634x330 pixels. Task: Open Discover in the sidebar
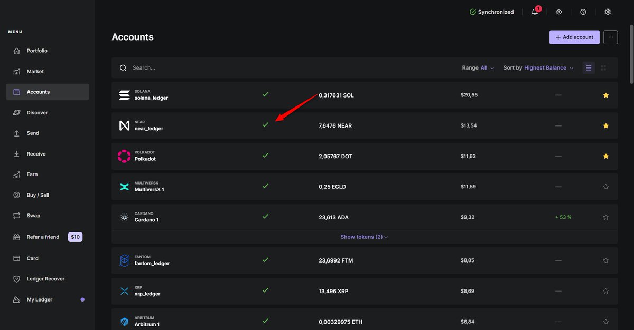48,113
